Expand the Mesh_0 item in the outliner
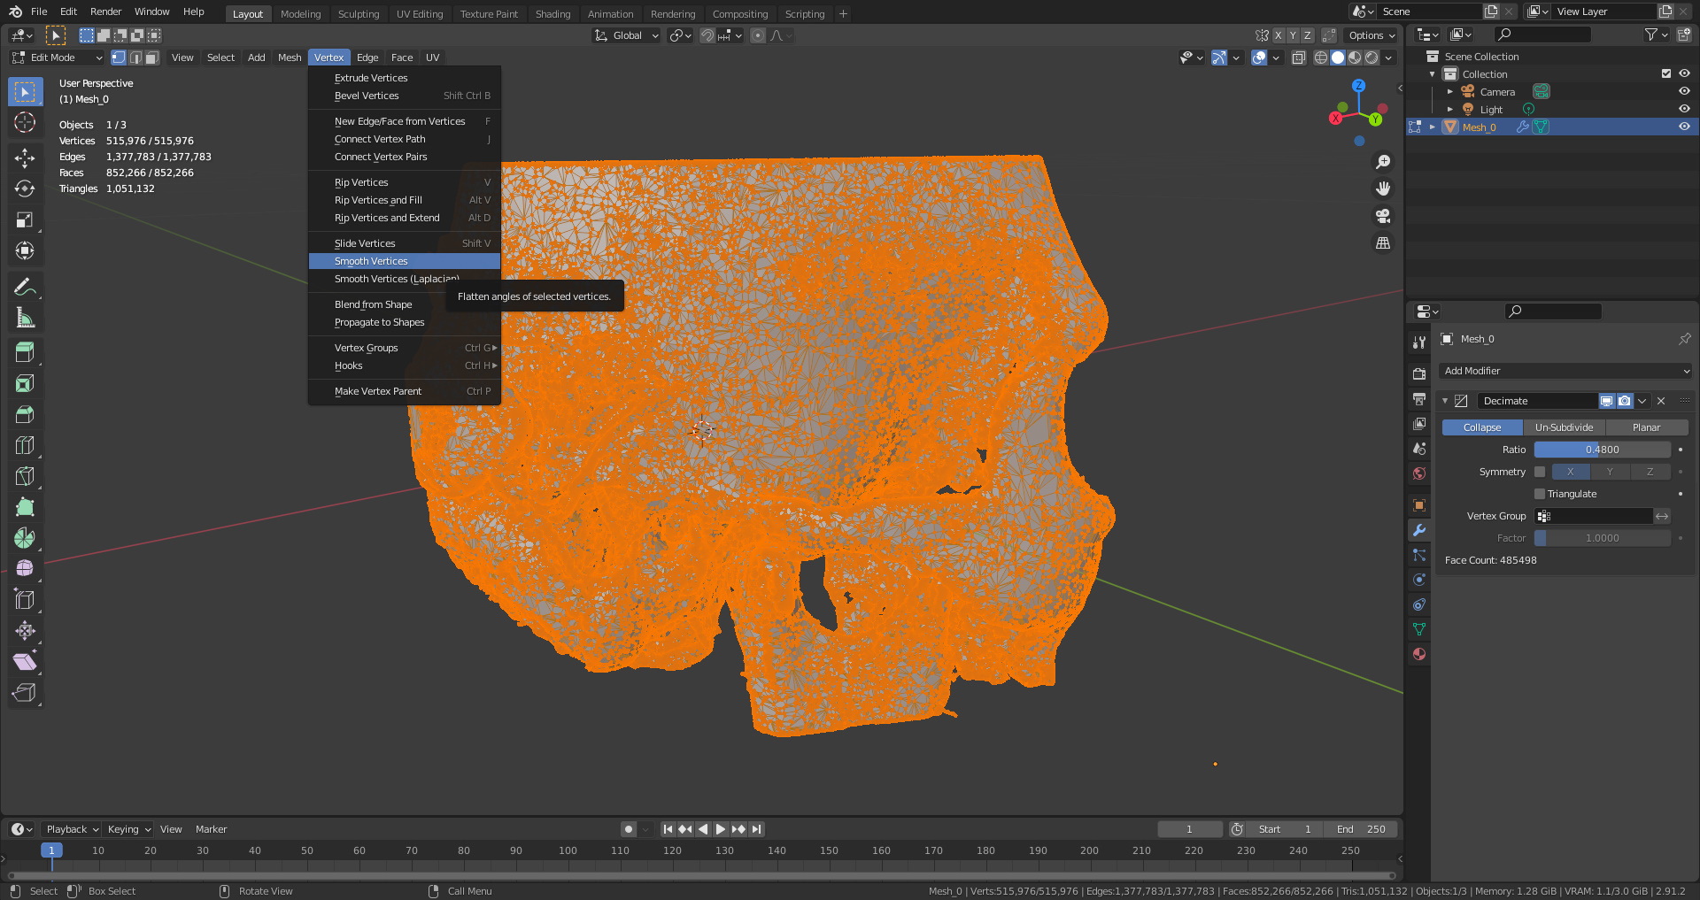This screenshot has width=1700, height=900. click(x=1433, y=127)
